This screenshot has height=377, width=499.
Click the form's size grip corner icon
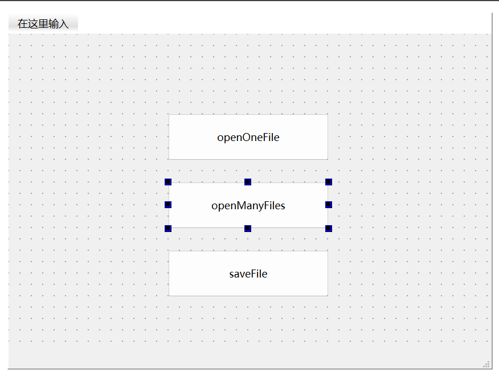point(486,364)
